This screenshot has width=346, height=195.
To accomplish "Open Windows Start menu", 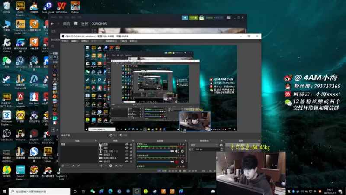I will pyautogui.click(x=4, y=191).
